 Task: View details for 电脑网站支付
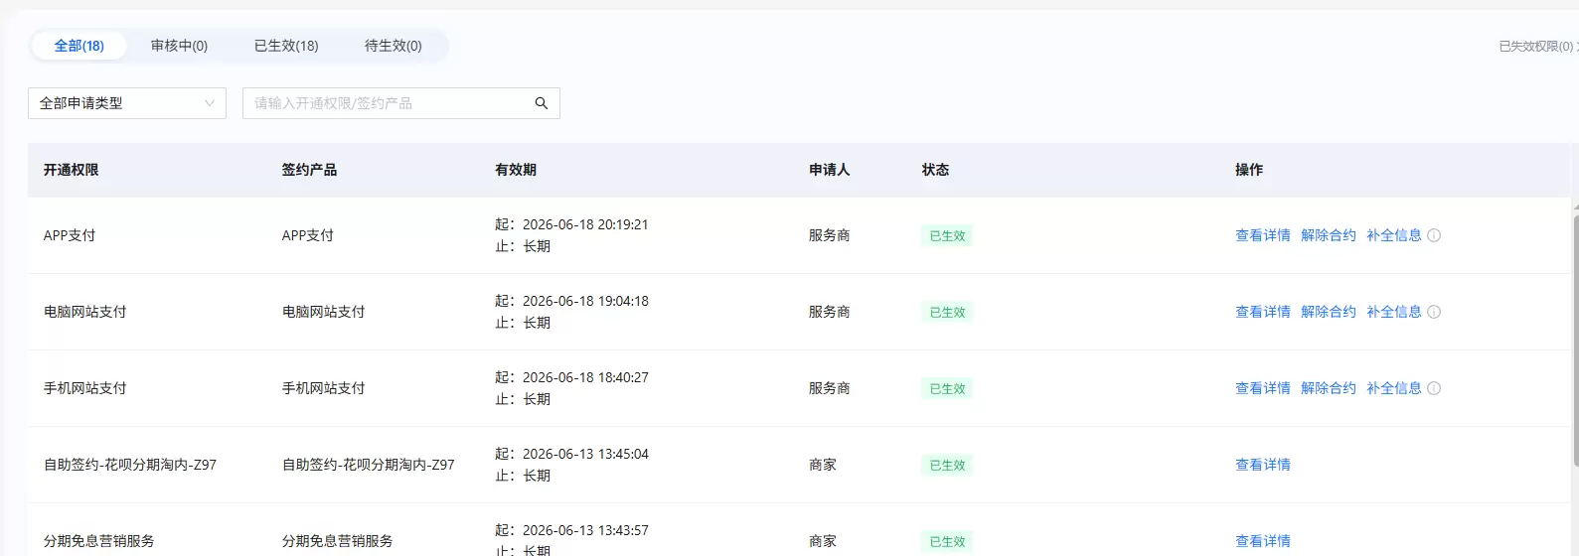(x=1263, y=312)
